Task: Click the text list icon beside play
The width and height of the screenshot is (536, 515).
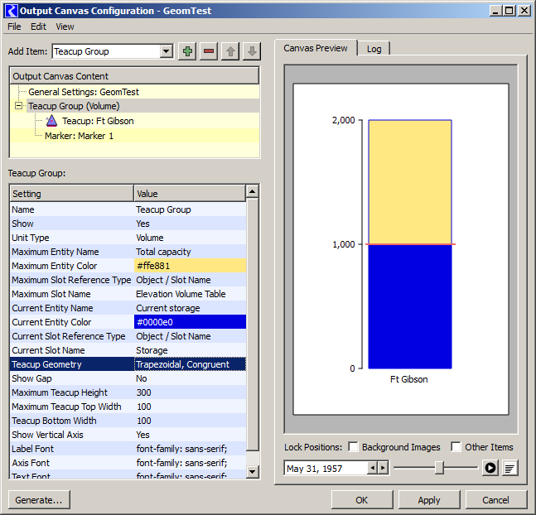Action: coord(510,468)
